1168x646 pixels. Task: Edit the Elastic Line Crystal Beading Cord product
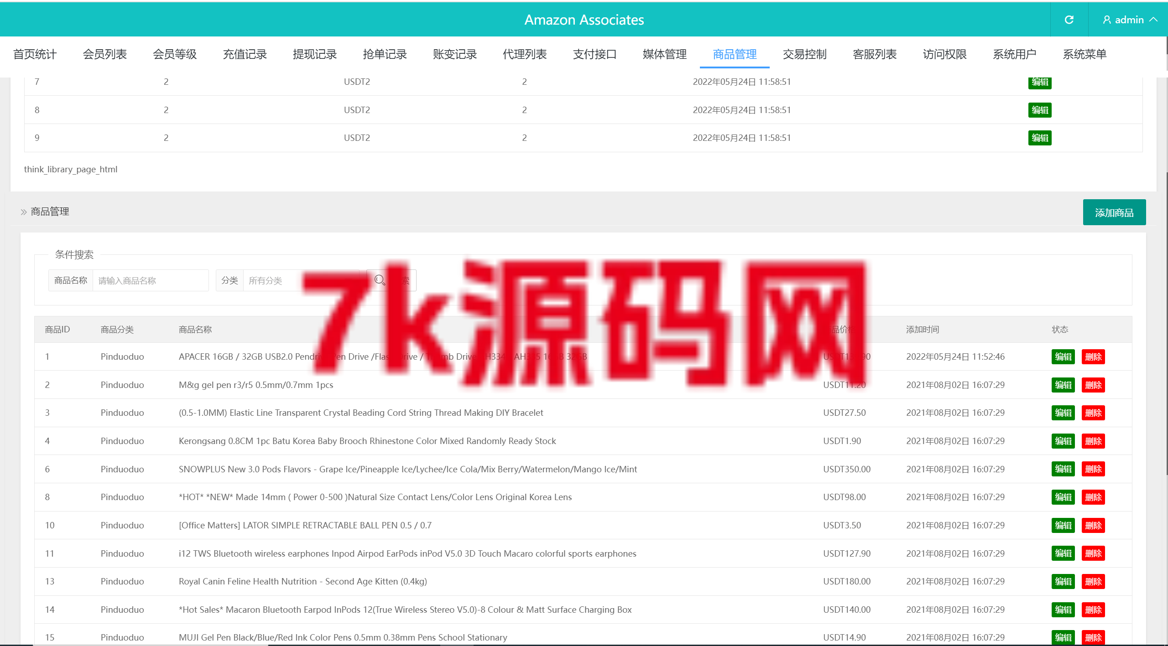point(1063,413)
